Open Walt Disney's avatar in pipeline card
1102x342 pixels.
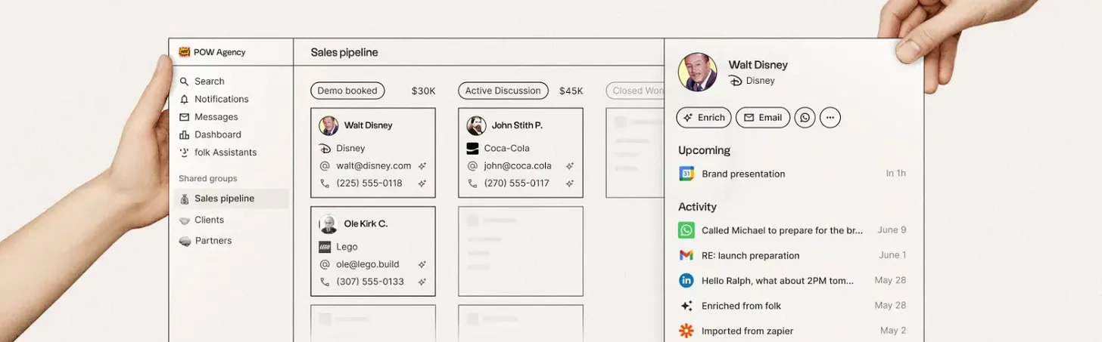[328, 125]
